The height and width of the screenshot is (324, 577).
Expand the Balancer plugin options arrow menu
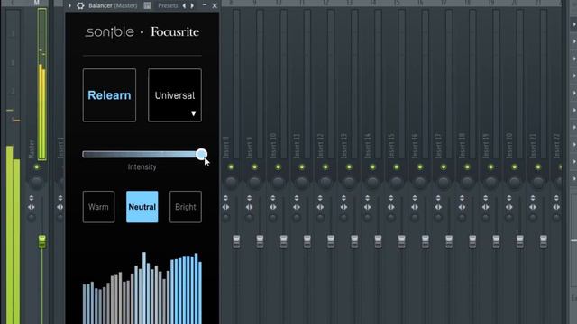tap(69, 5)
